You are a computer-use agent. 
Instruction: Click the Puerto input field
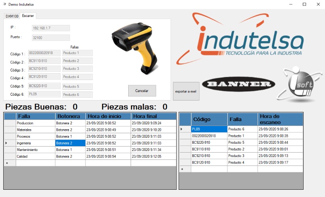(51, 38)
